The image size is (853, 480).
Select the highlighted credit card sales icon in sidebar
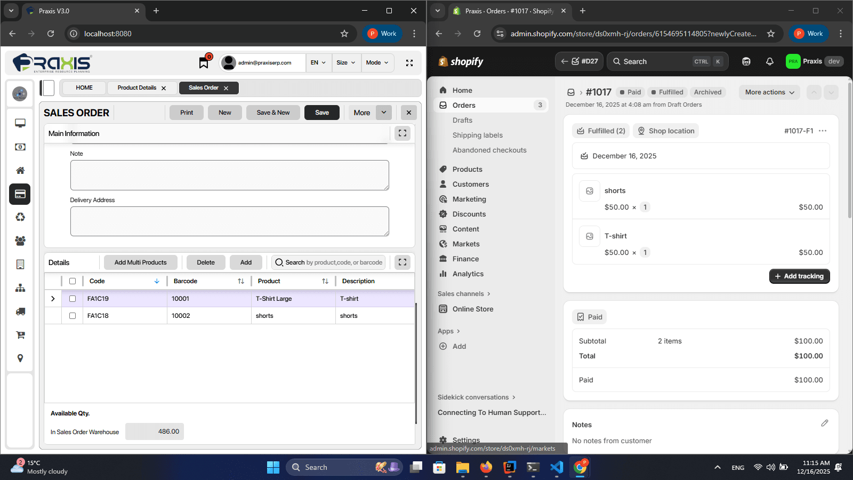coord(20,194)
